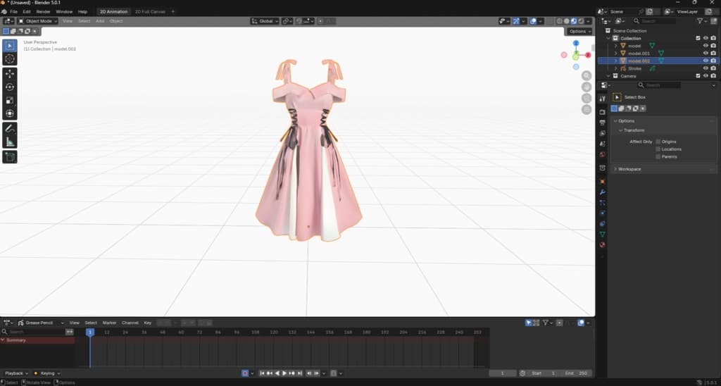Image resolution: width=721 pixels, height=386 pixels.
Task: Click the current frame playhead marker
Action: click(x=90, y=332)
